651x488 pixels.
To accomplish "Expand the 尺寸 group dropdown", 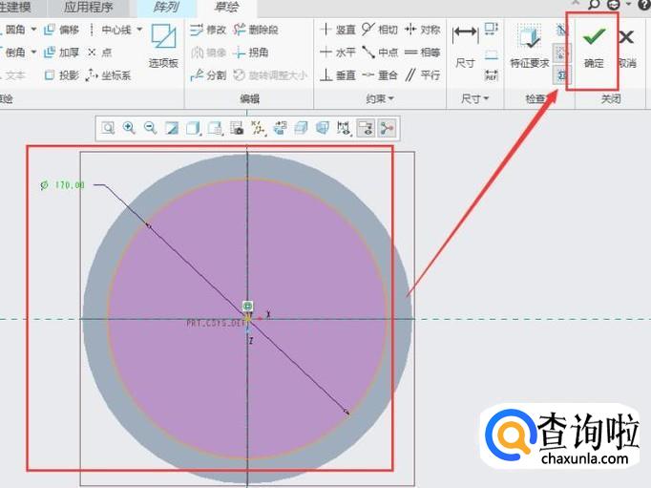I will [474, 99].
